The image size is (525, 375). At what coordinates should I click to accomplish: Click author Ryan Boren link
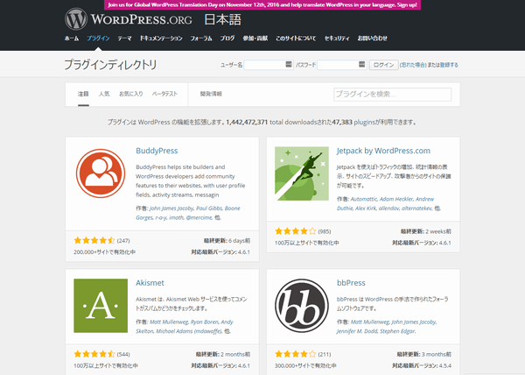click(205, 322)
